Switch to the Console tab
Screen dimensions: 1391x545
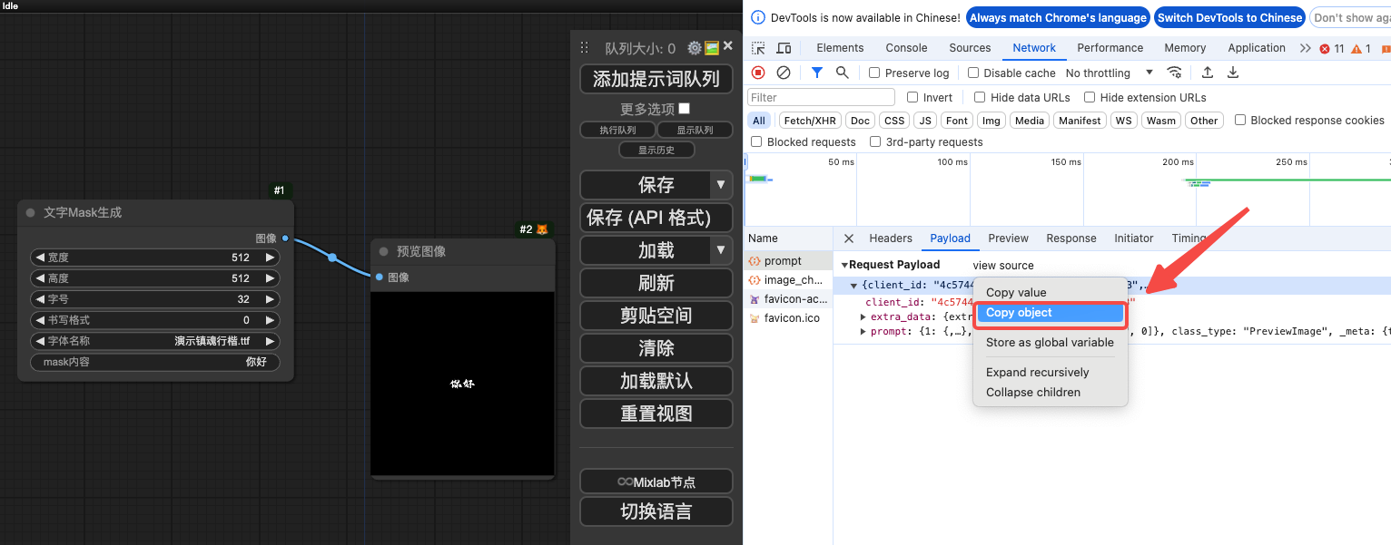click(x=906, y=48)
